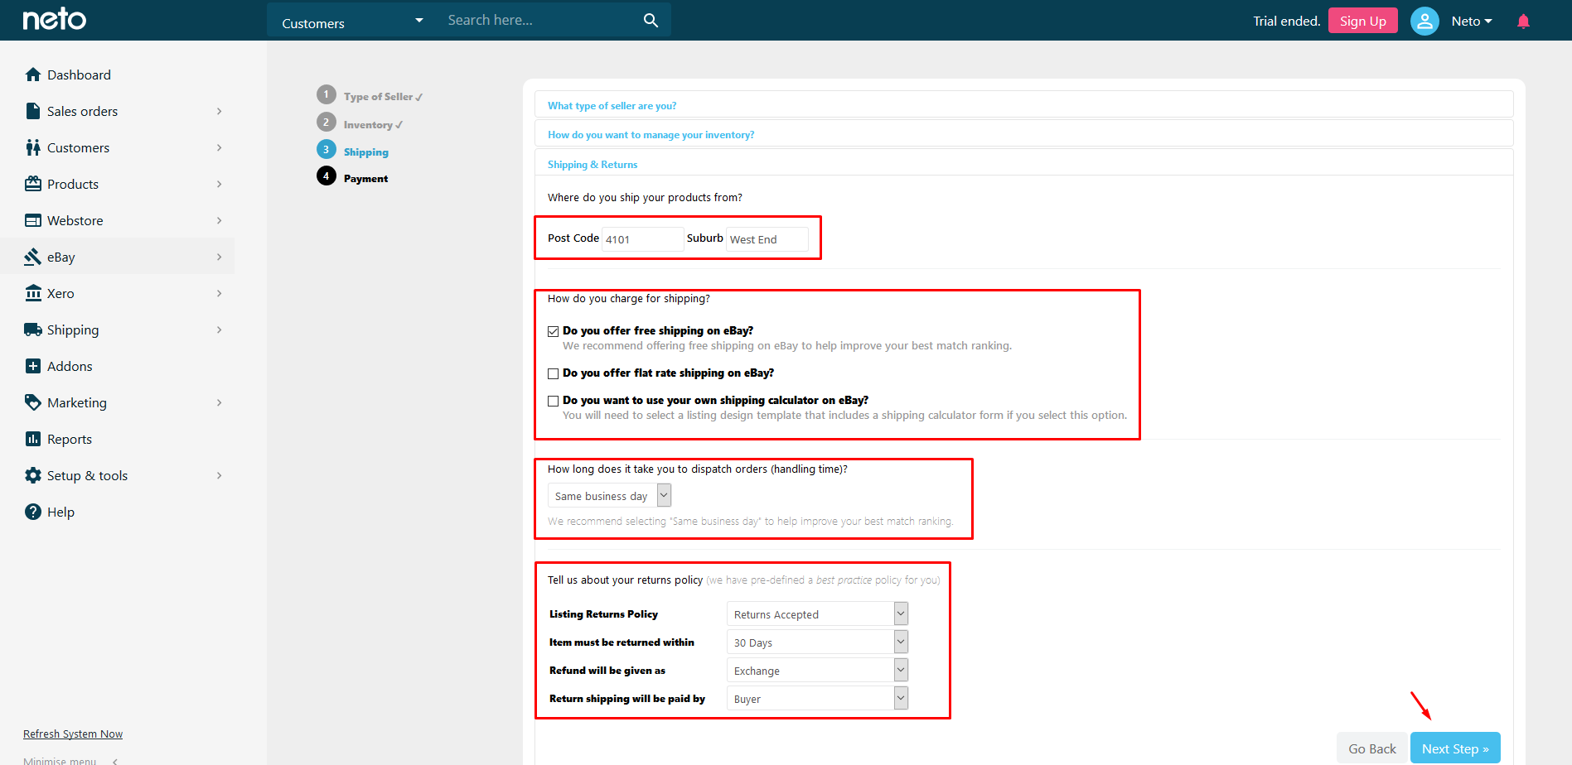Click step 4 circle for Payment

[326, 176]
